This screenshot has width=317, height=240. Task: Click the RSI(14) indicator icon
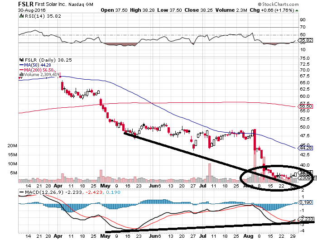21,16
